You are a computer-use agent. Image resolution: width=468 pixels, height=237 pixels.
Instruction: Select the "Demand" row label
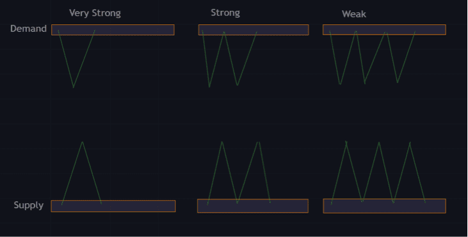click(x=28, y=29)
